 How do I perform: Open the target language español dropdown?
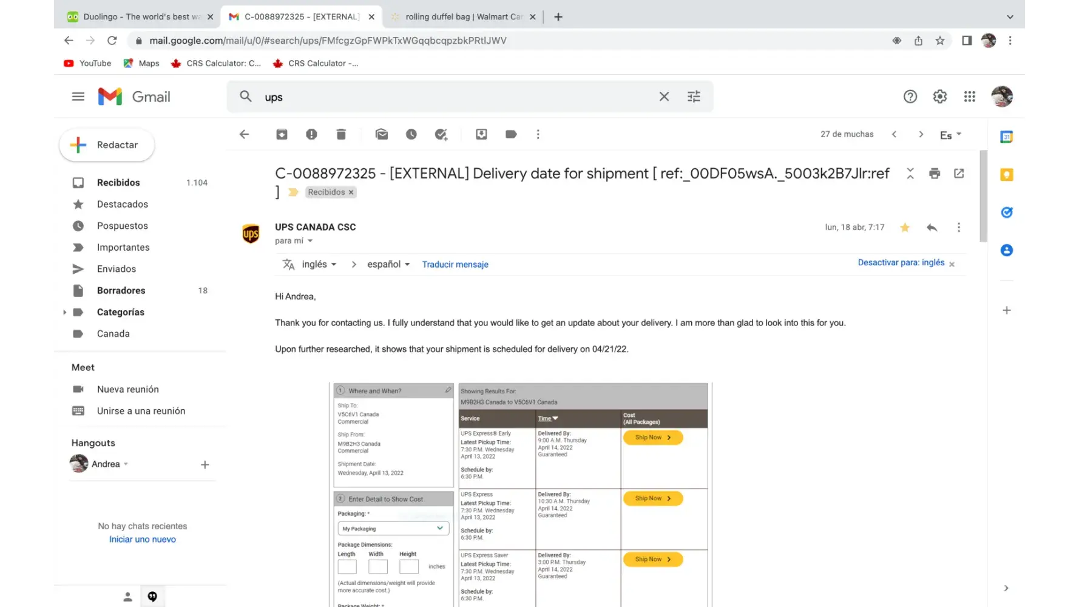(x=388, y=265)
